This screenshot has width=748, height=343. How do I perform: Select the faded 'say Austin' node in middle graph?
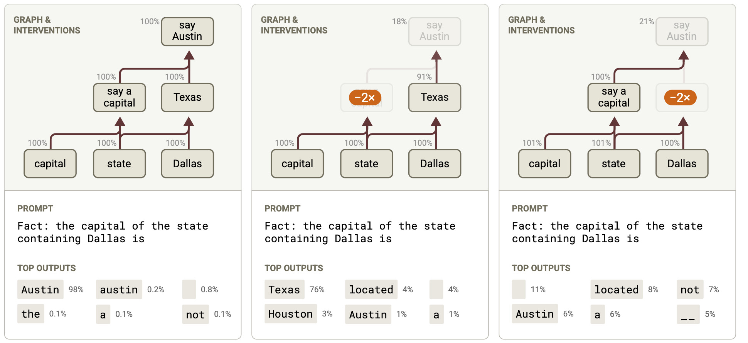point(435,32)
